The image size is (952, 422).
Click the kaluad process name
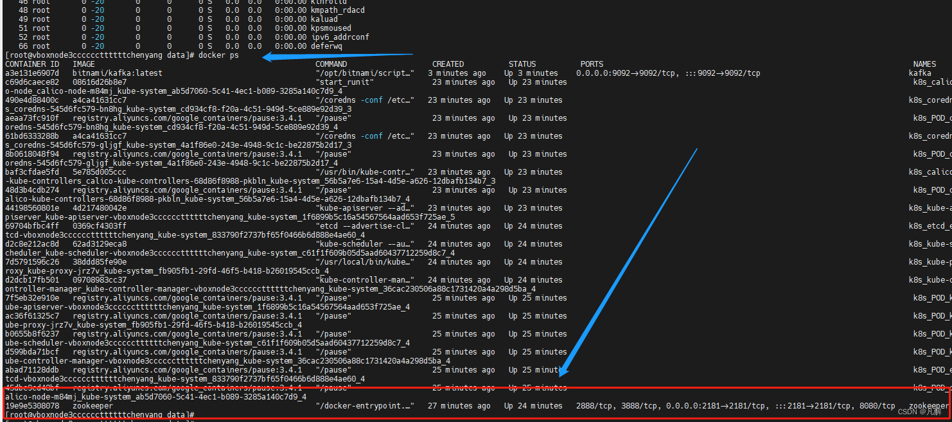(x=324, y=19)
